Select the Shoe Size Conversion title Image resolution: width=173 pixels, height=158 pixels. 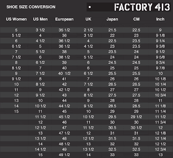tap(31, 7)
